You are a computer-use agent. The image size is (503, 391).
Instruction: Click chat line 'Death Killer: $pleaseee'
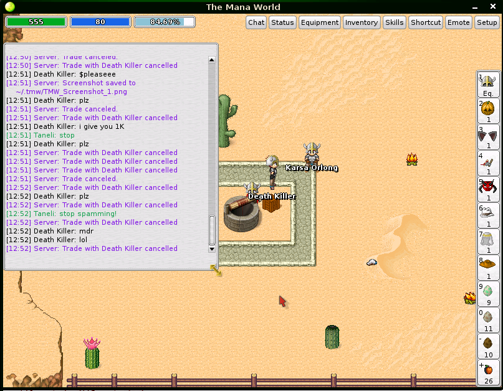61,74
